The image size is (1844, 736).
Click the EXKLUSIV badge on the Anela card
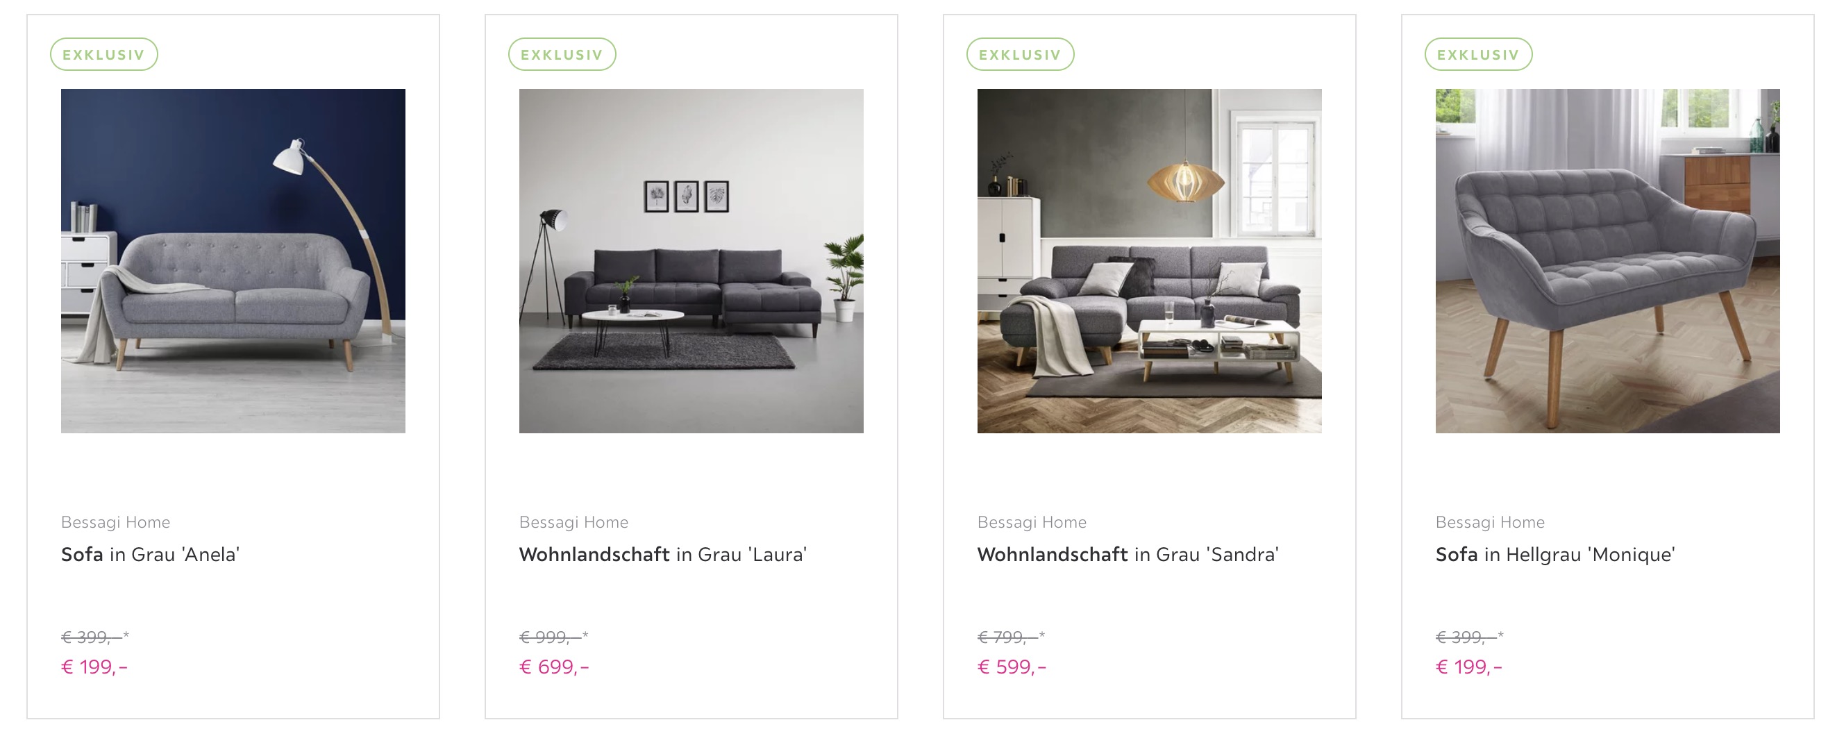104,54
